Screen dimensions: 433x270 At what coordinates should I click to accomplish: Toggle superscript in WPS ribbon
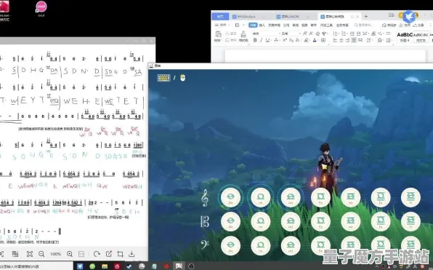(285, 40)
